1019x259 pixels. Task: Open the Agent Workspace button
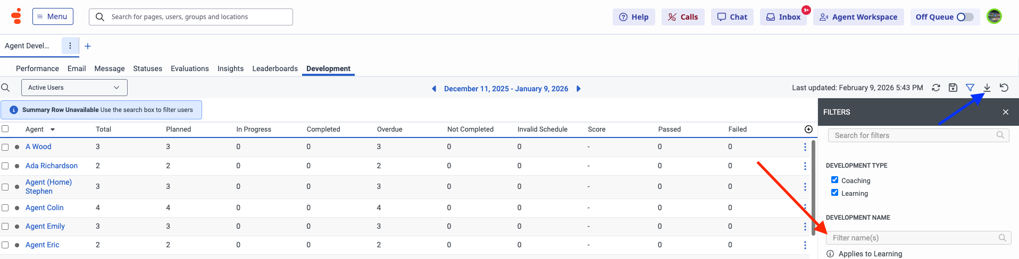[x=858, y=17]
